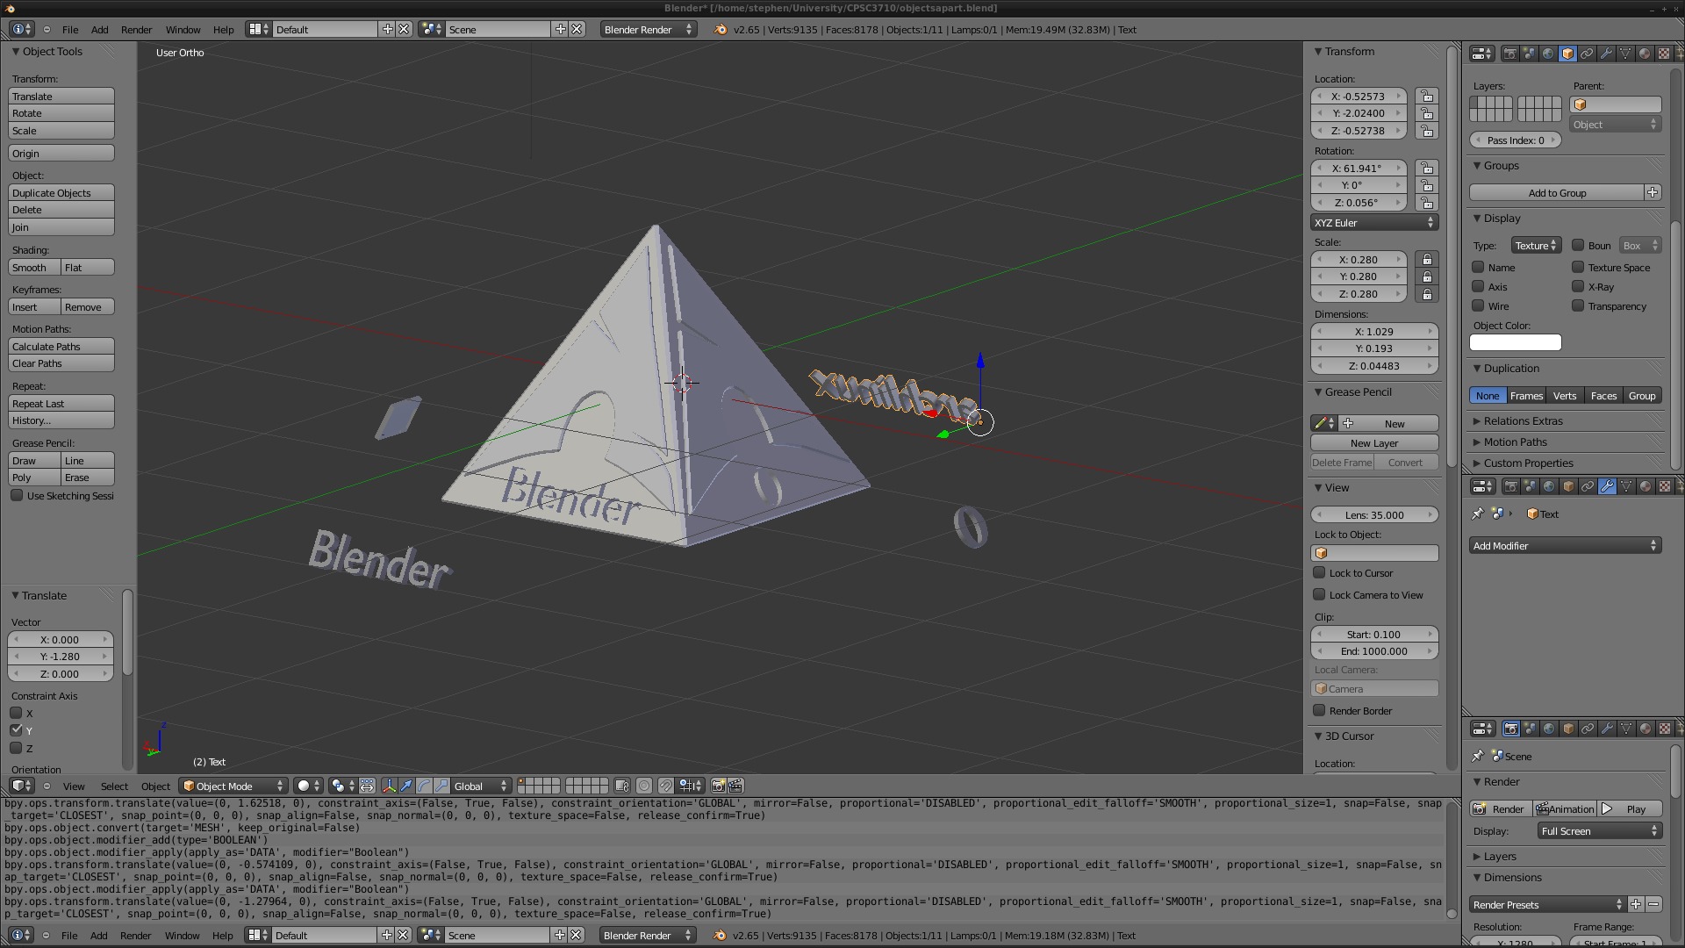Open Select menu in 3D view header
The image size is (1685, 948).
[114, 786]
